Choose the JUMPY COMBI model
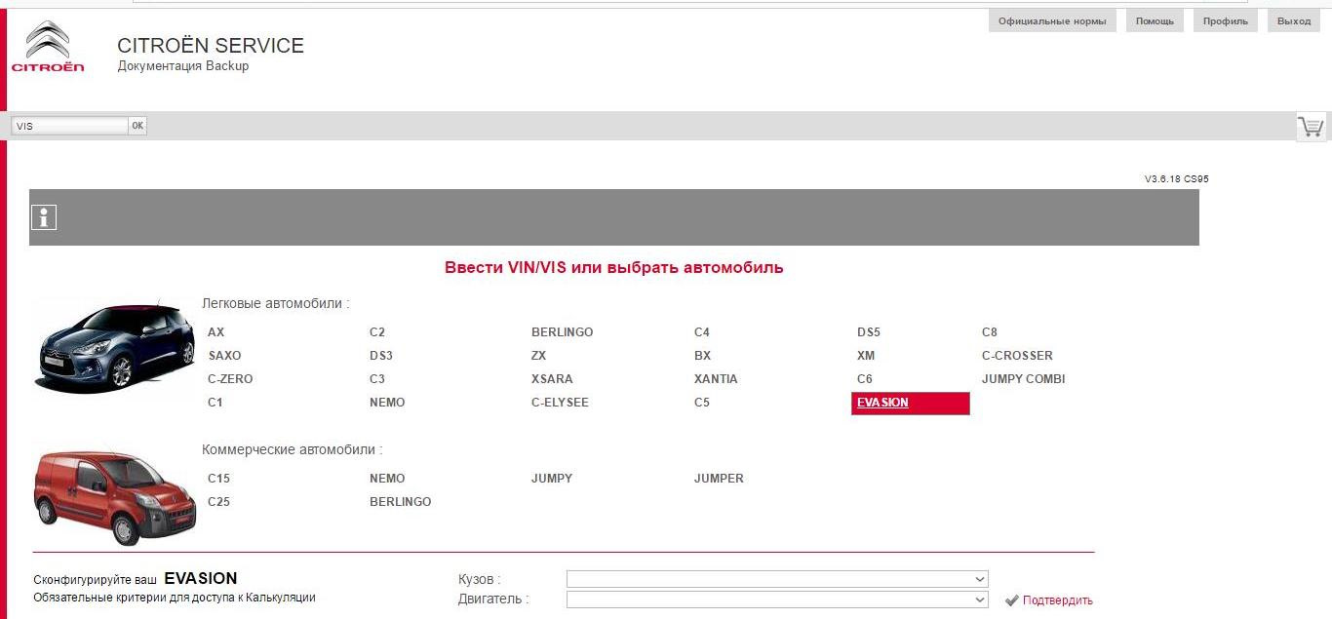This screenshot has width=1332, height=619. tap(1023, 379)
